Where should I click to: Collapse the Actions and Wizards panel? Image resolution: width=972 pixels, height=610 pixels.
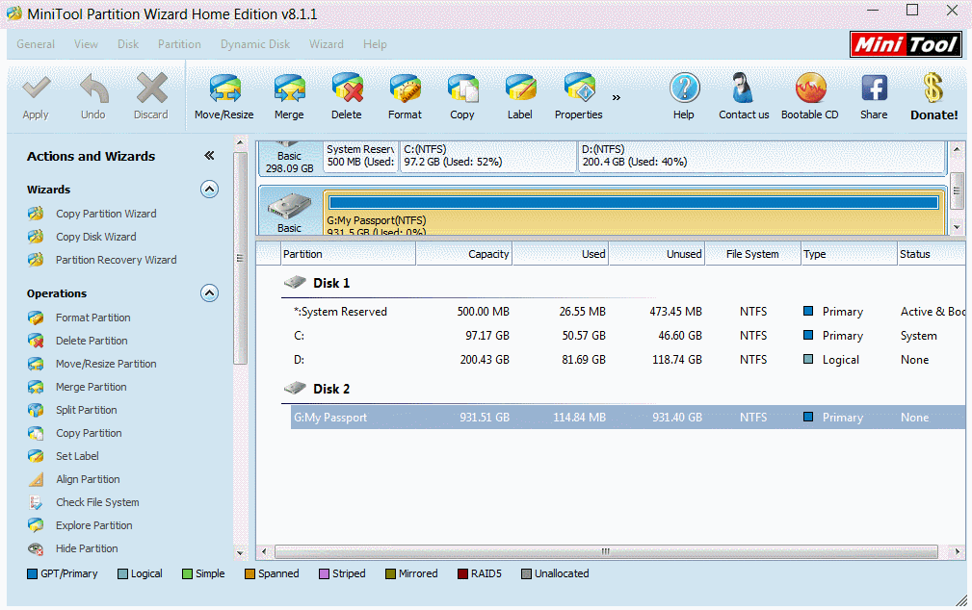point(209,156)
